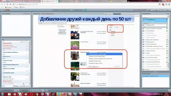Open Internet Explorer from the taskbar
The width and height of the screenshot is (171, 96).
coord(53,94)
